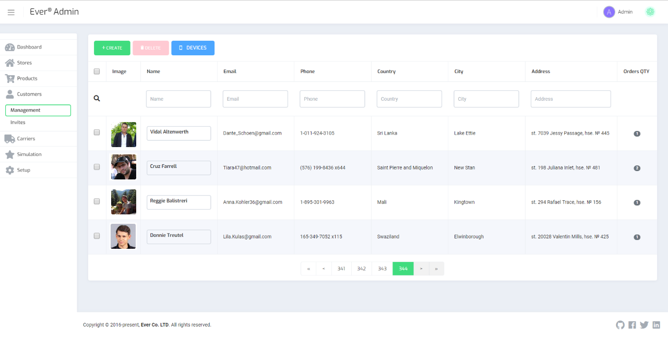Check the select-all checkbox in the table header
This screenshot has height=338, width=668.
[x=97, y=71]
